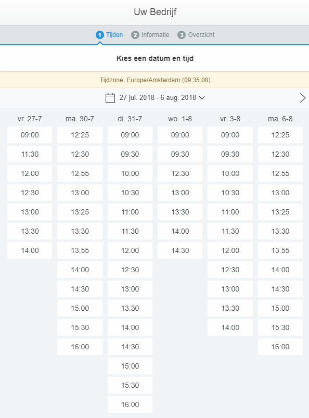Open the 27 jul. 2018 - 6 aug. 2018 picker

tap(158, 97)
